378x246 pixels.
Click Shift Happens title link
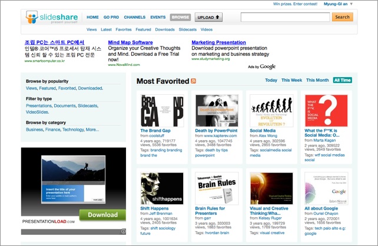[154, 208]
